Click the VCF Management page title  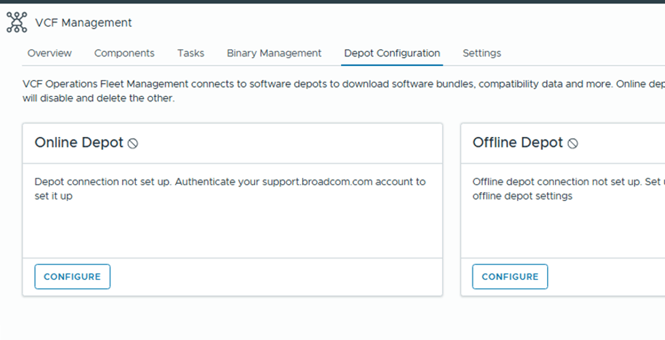83,22
